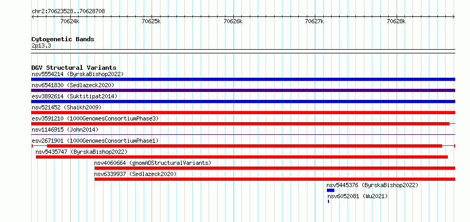Click the 70628k ruler tick label

tap(396, 21)
